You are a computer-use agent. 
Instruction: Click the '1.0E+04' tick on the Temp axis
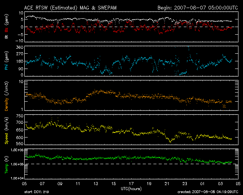(x=17, y=178)
